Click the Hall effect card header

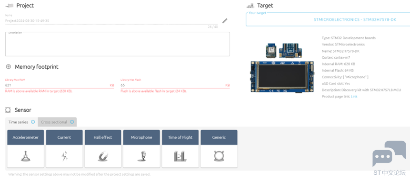[x=103, y=137]
